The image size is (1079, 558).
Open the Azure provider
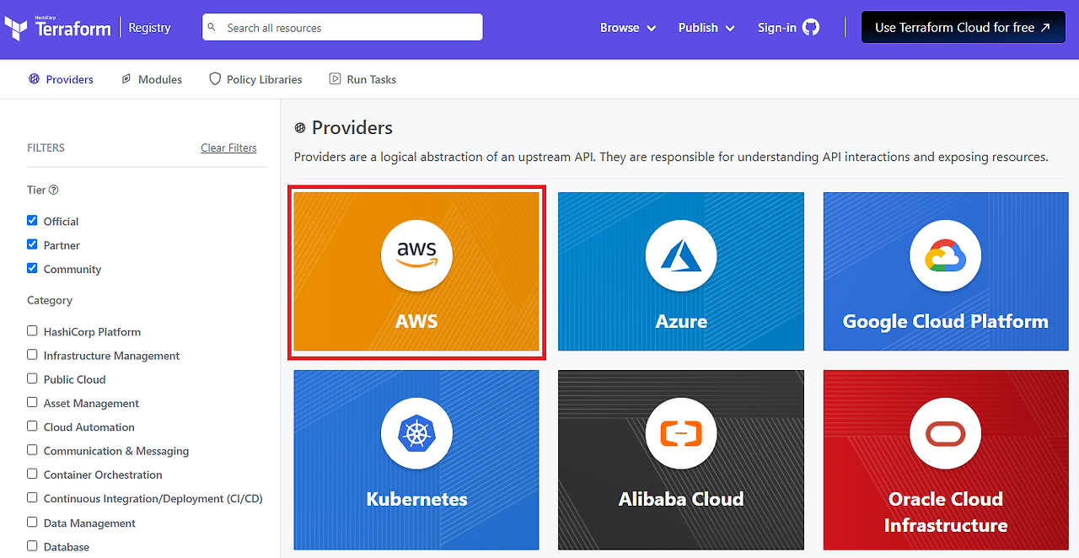680,271
